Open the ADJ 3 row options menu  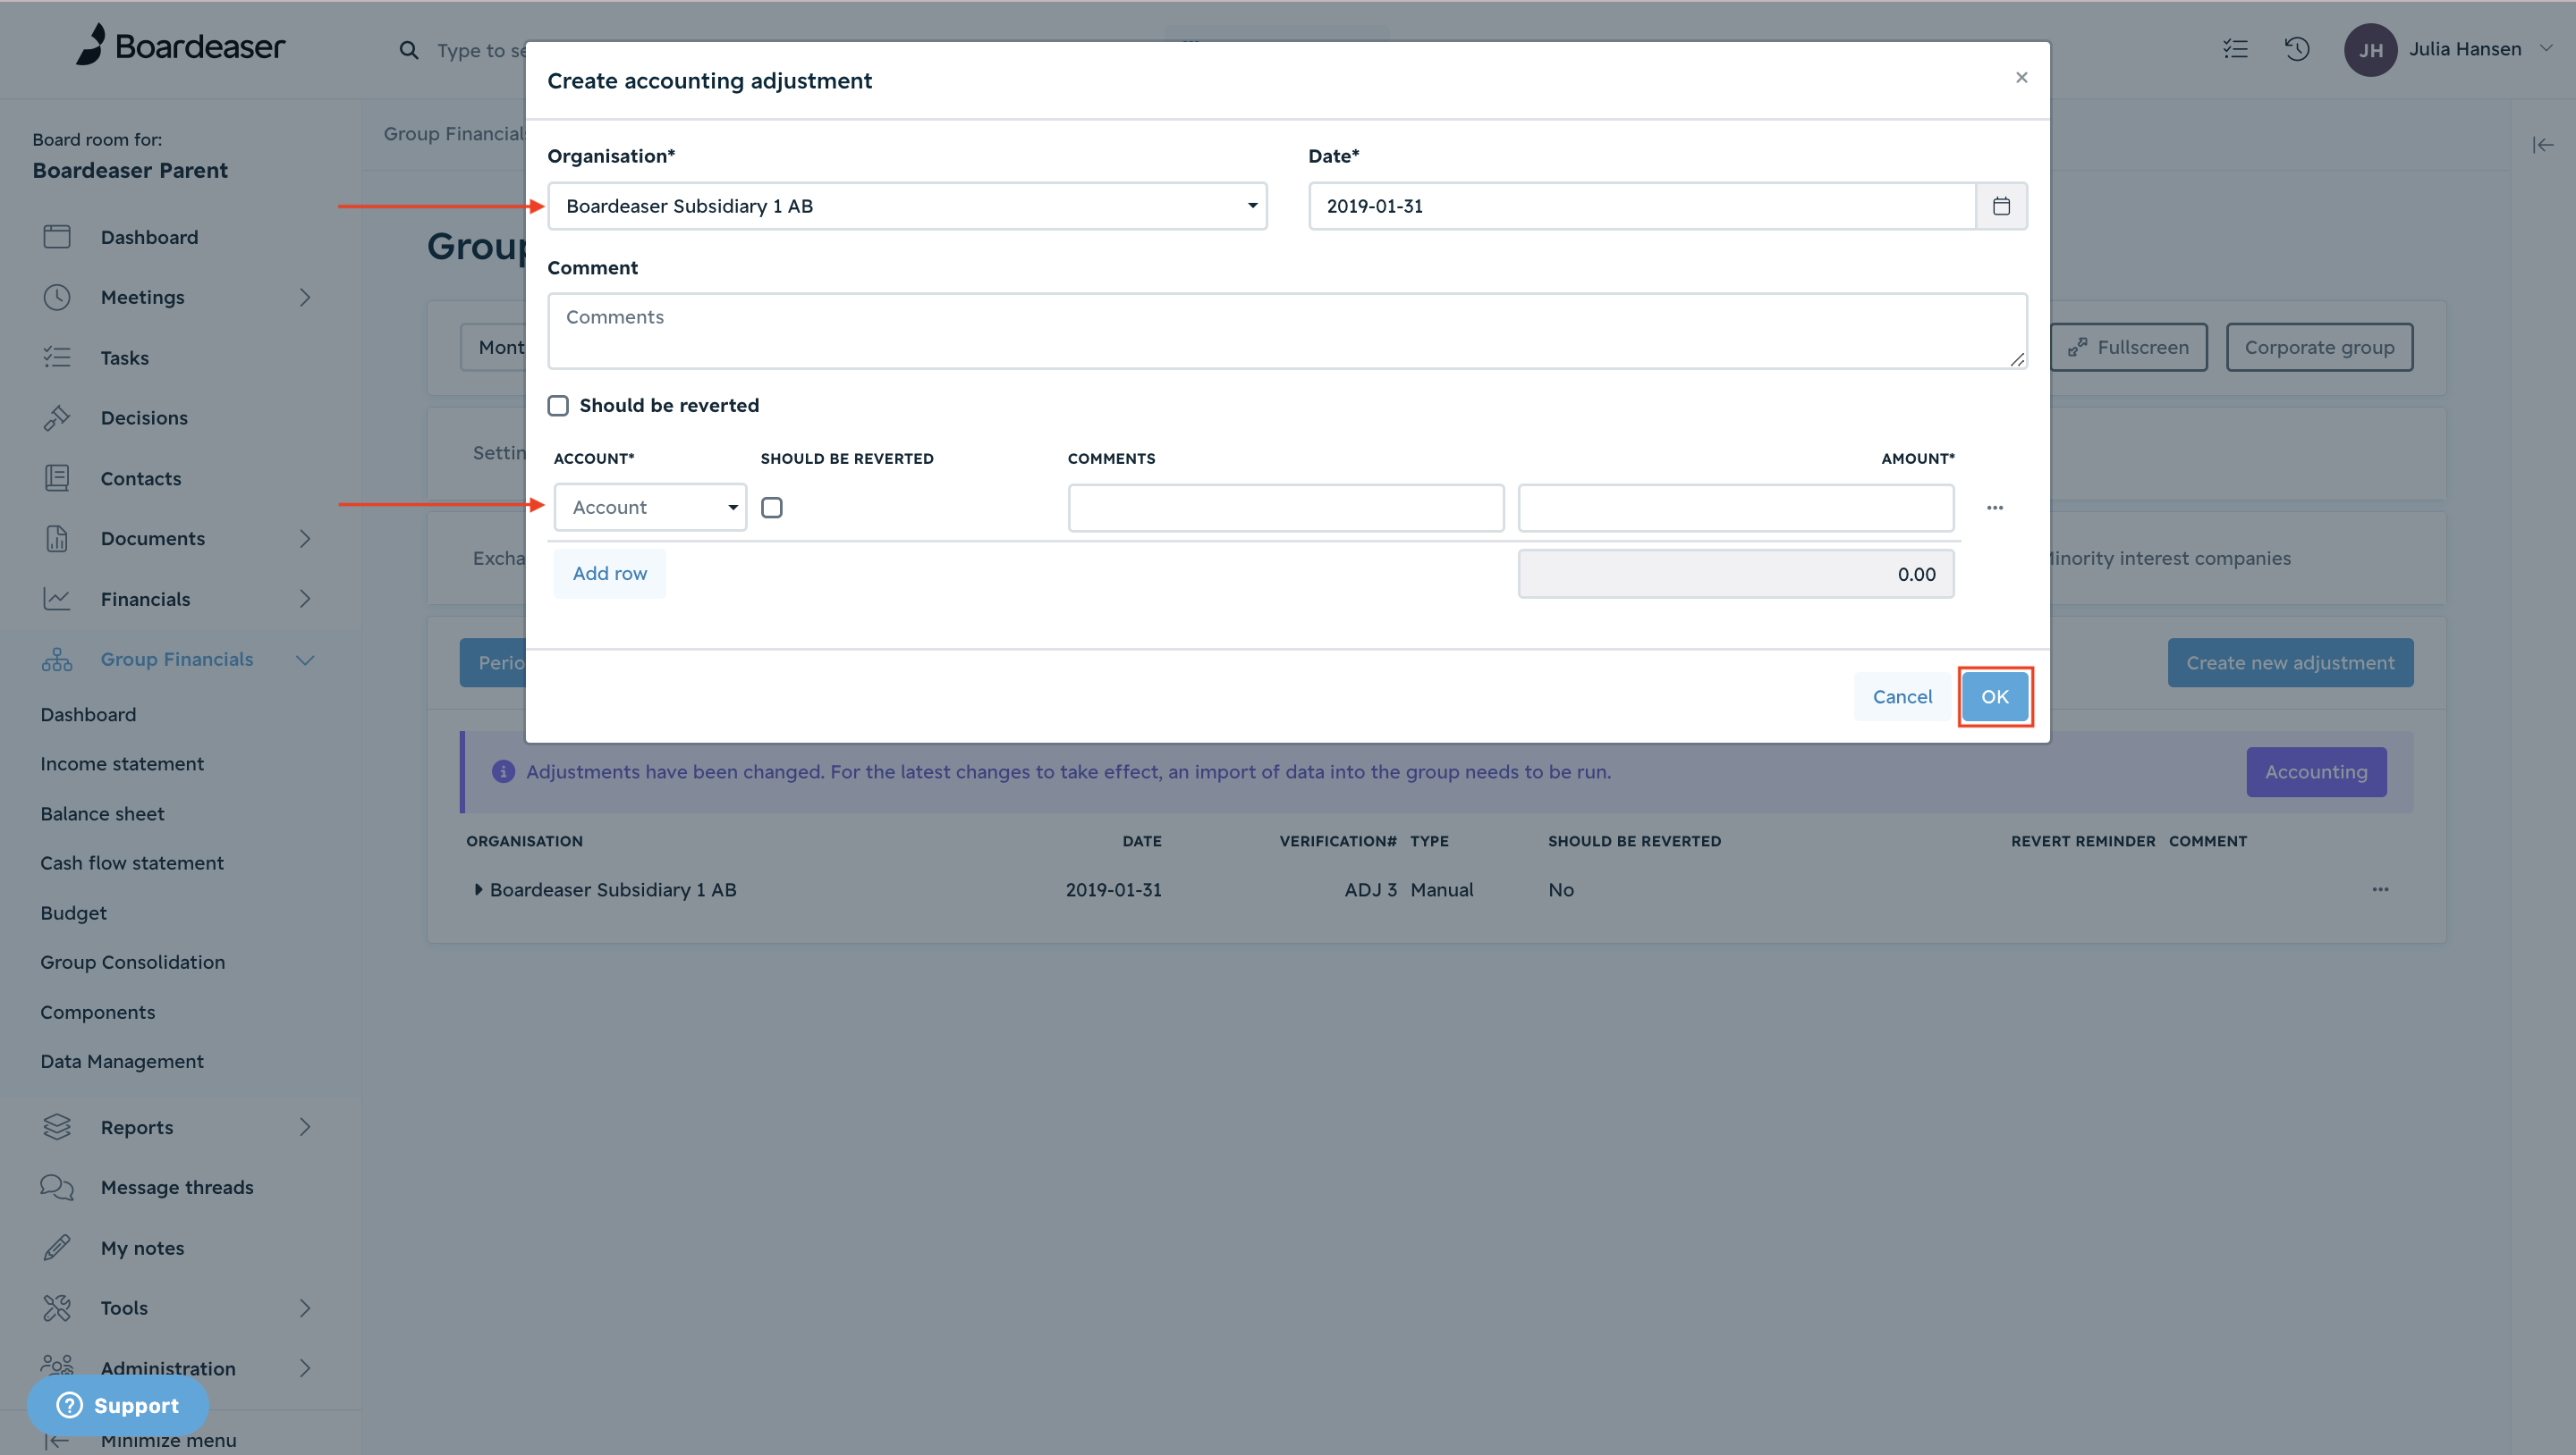click(2380, 889)
